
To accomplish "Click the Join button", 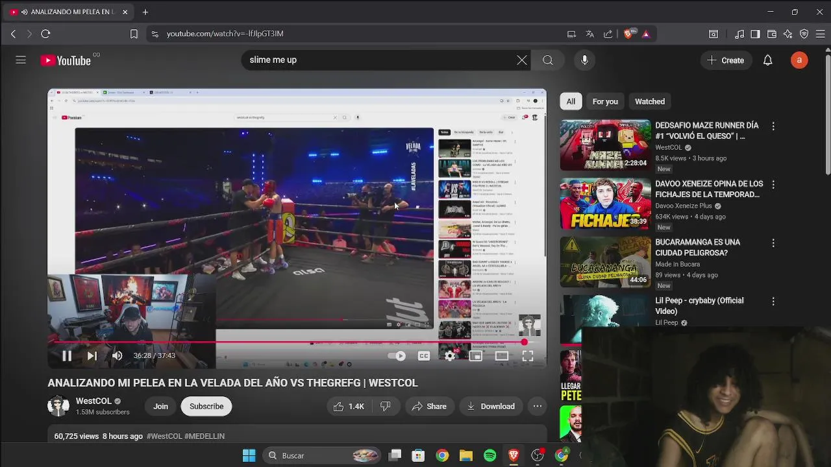I will coord(160,406).
